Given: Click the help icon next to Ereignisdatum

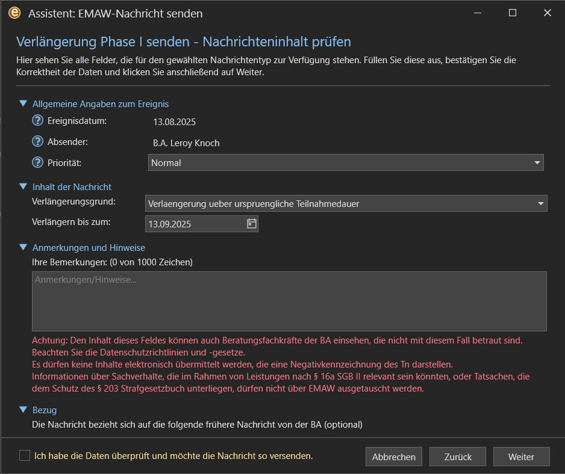Looking at the screenshot, I should click(x=38, y=121).
